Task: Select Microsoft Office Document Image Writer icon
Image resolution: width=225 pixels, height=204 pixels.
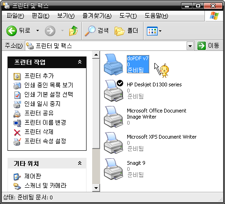Action: (x=113, y=117)
